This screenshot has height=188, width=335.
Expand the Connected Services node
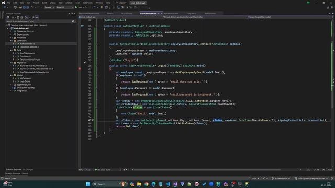pyautogui.click(x=10, y=31)
